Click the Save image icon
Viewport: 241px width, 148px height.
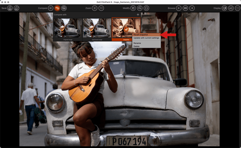point(10,8)
